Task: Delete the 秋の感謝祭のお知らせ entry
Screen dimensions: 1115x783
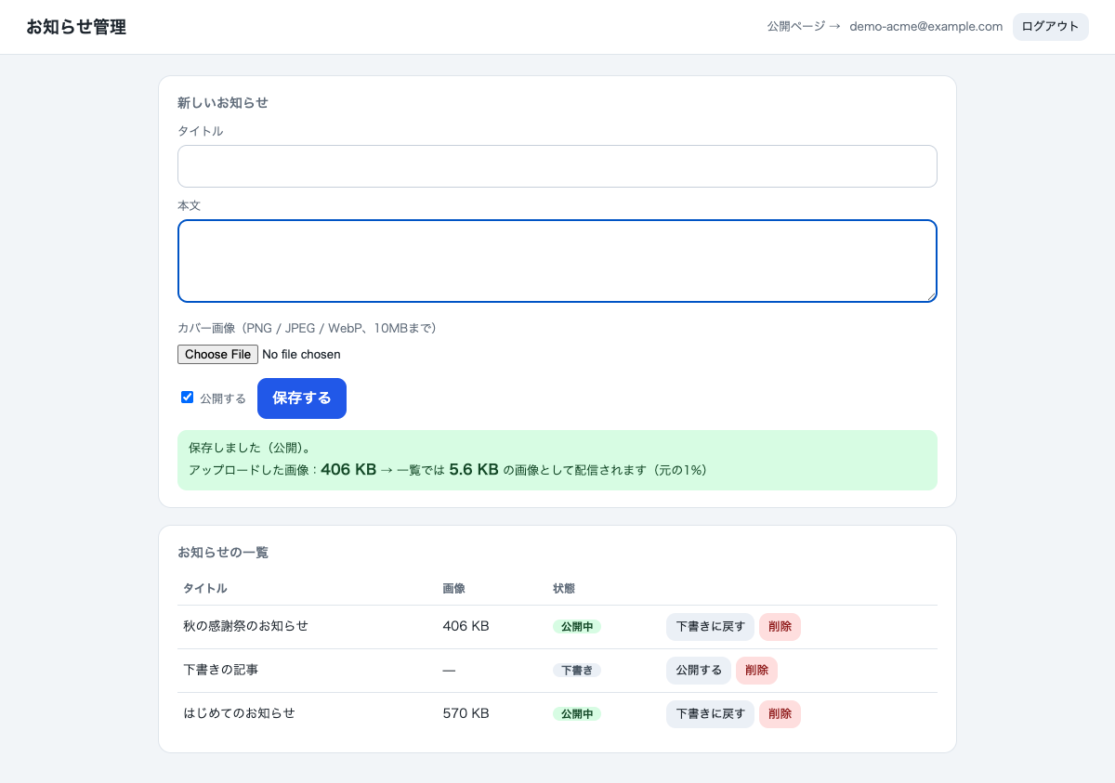Action: pyautogui.click(x=780, y=627)
